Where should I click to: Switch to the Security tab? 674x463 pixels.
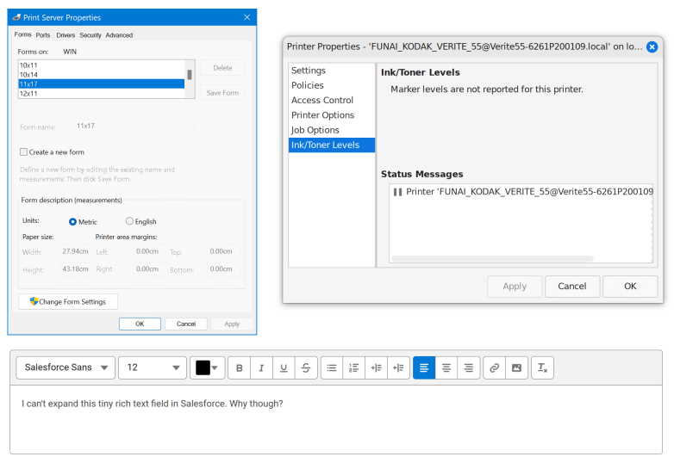coord(90,35)
